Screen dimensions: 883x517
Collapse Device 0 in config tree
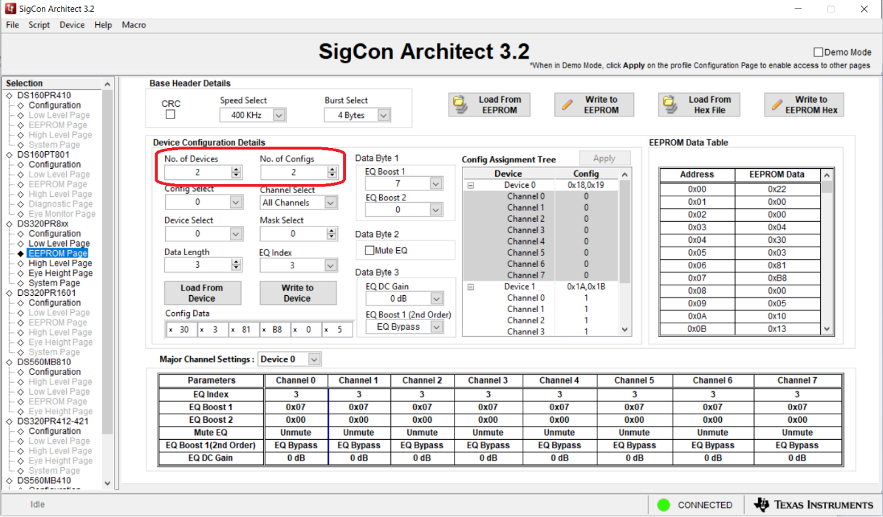(x=470, y=185)
